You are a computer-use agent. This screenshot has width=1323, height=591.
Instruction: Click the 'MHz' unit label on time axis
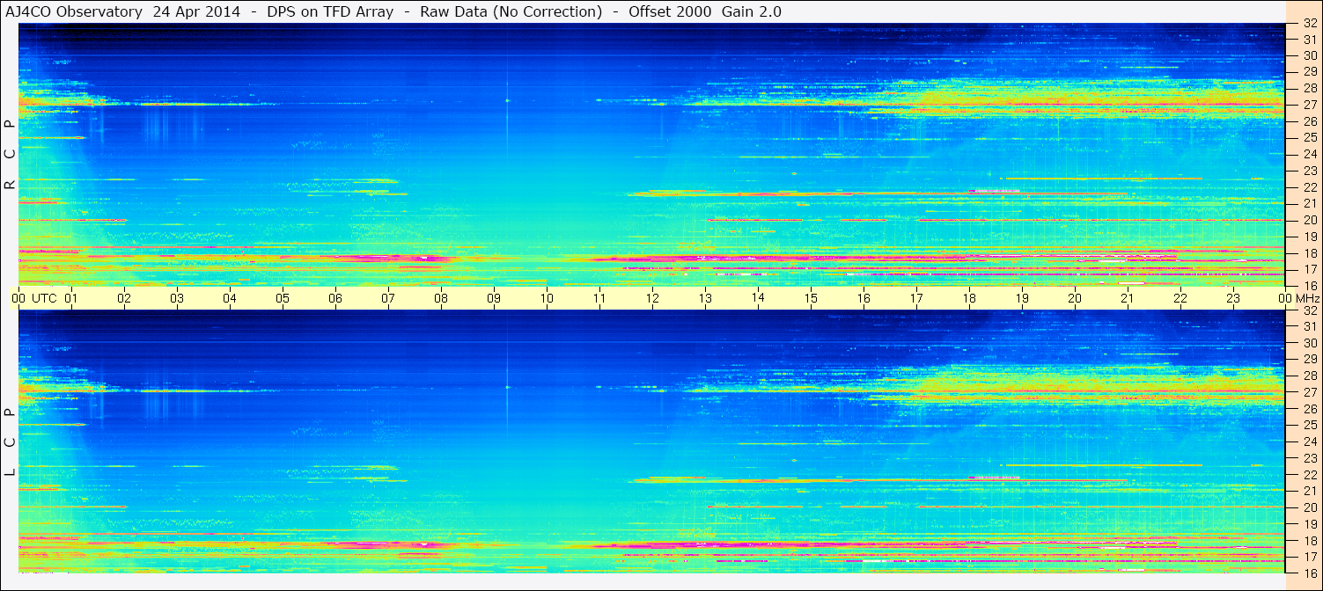coord(1307,298)
